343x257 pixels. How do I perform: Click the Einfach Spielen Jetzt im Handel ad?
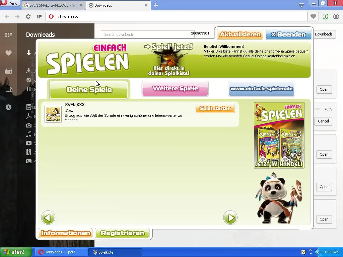[x=279, y=135]
